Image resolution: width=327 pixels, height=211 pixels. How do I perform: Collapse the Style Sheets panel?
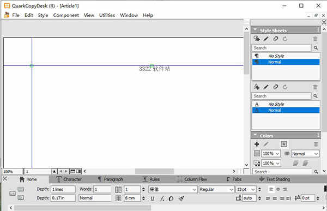(x=255, y=30)
